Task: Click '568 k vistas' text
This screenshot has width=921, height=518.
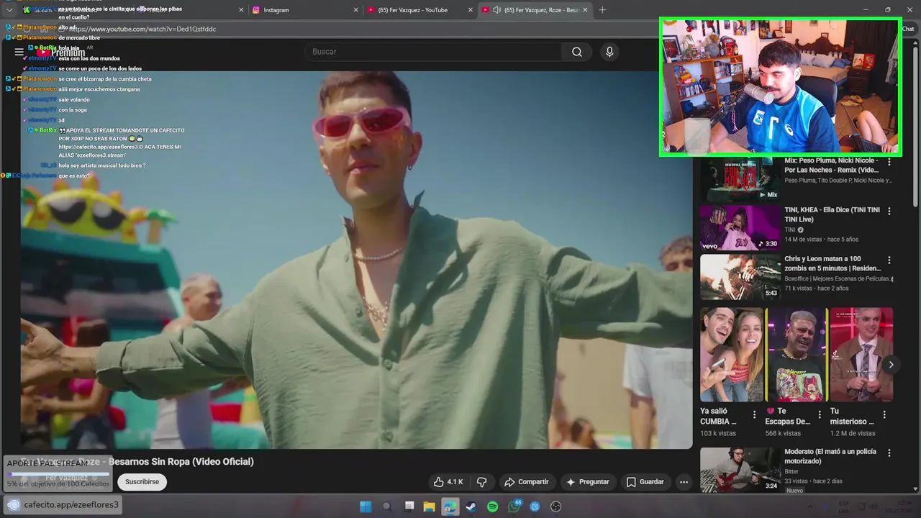Action: click(x=783, y=433)
